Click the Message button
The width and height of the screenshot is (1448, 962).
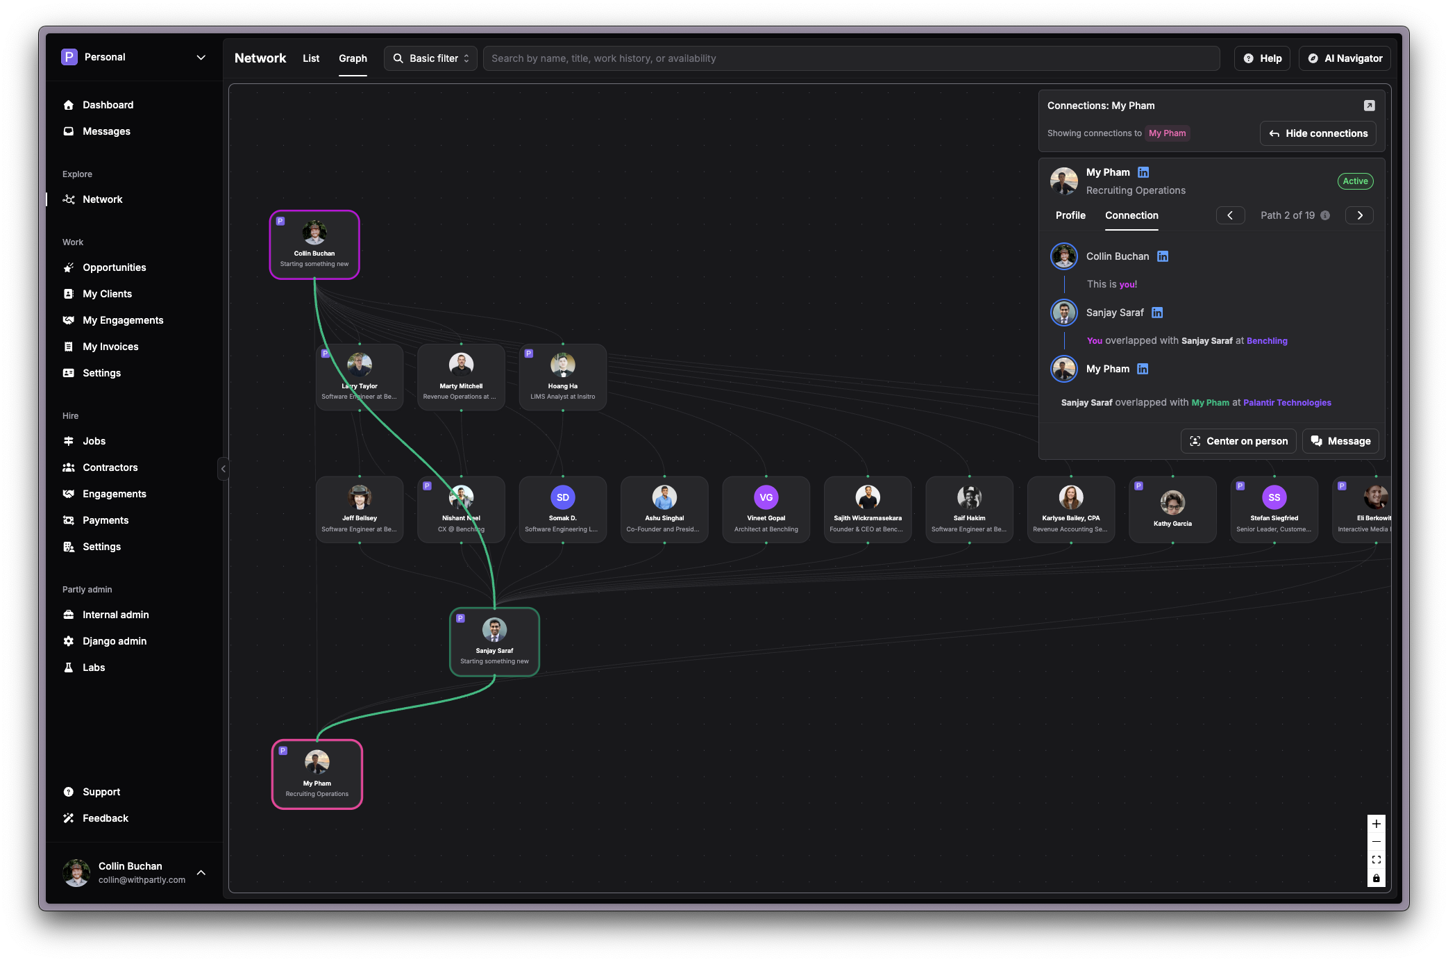1340,441
